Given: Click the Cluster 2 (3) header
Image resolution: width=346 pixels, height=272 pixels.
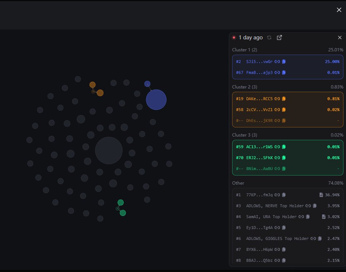Looking at the screenshot, I should click(244, 87).
